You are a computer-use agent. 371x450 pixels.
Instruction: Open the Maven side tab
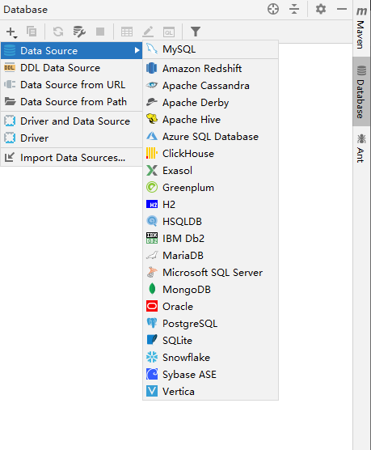tap(361, 28)
